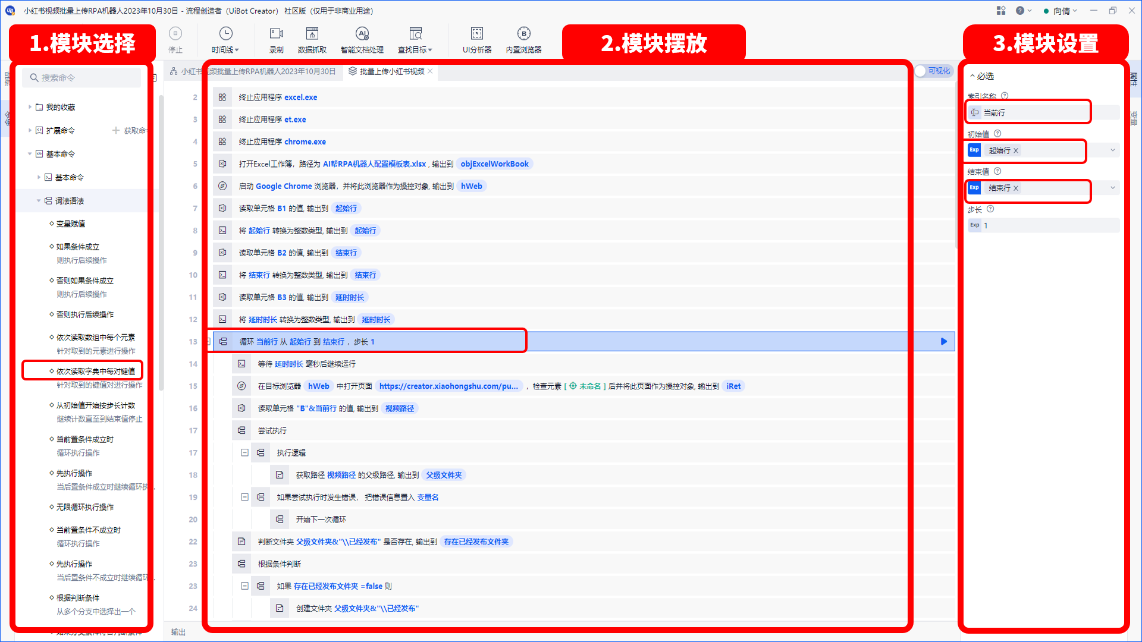This screenshot has height=642, width=1142.
Task: Click the xiaohongshu creator URL link
Action: (448, 386)
